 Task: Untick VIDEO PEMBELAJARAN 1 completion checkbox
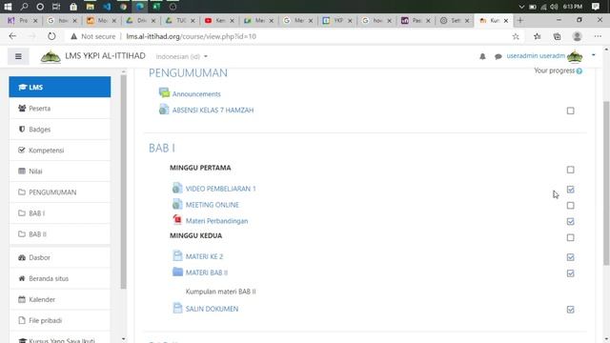pyautogui.click(x=570, y=190)
